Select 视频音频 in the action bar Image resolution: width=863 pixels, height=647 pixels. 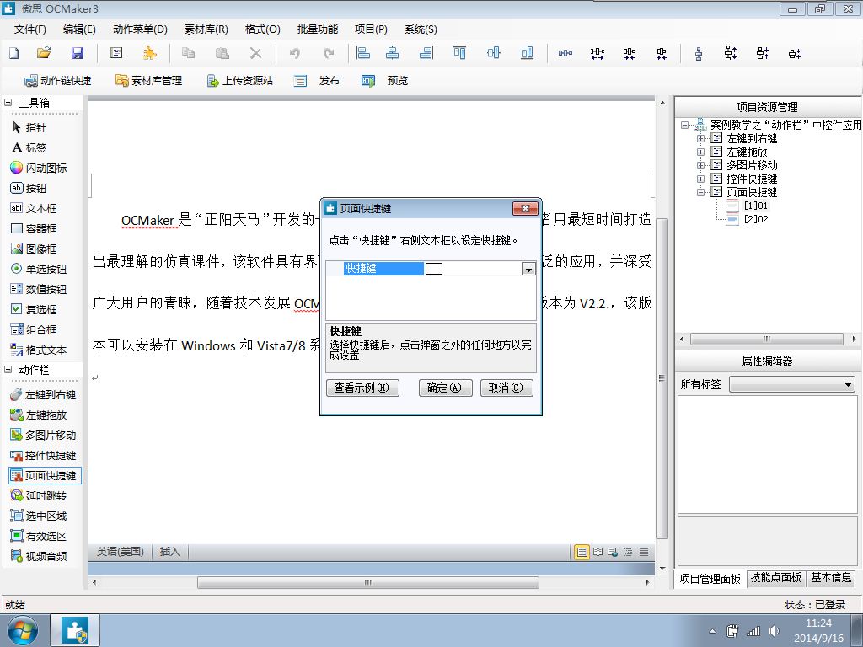point(39,556)
